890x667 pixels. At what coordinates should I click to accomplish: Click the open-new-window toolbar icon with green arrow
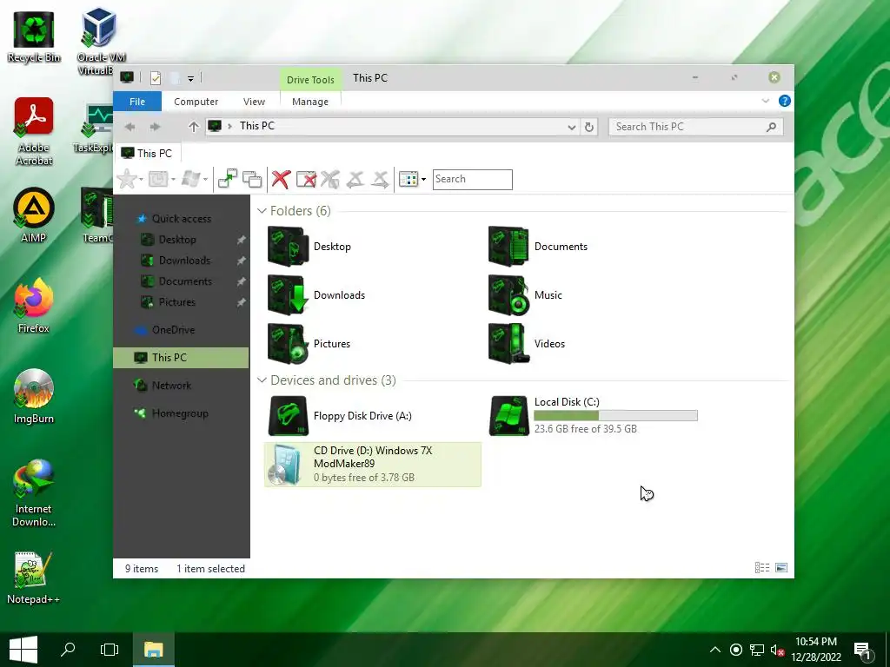(228, 179)
